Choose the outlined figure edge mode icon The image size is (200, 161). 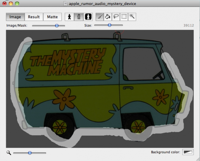coord(79,17)
